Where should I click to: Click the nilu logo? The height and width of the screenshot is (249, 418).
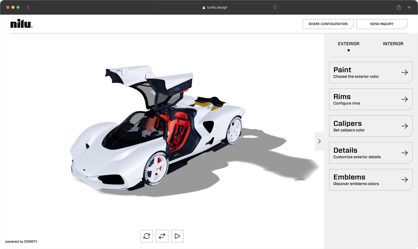[21, 23]
